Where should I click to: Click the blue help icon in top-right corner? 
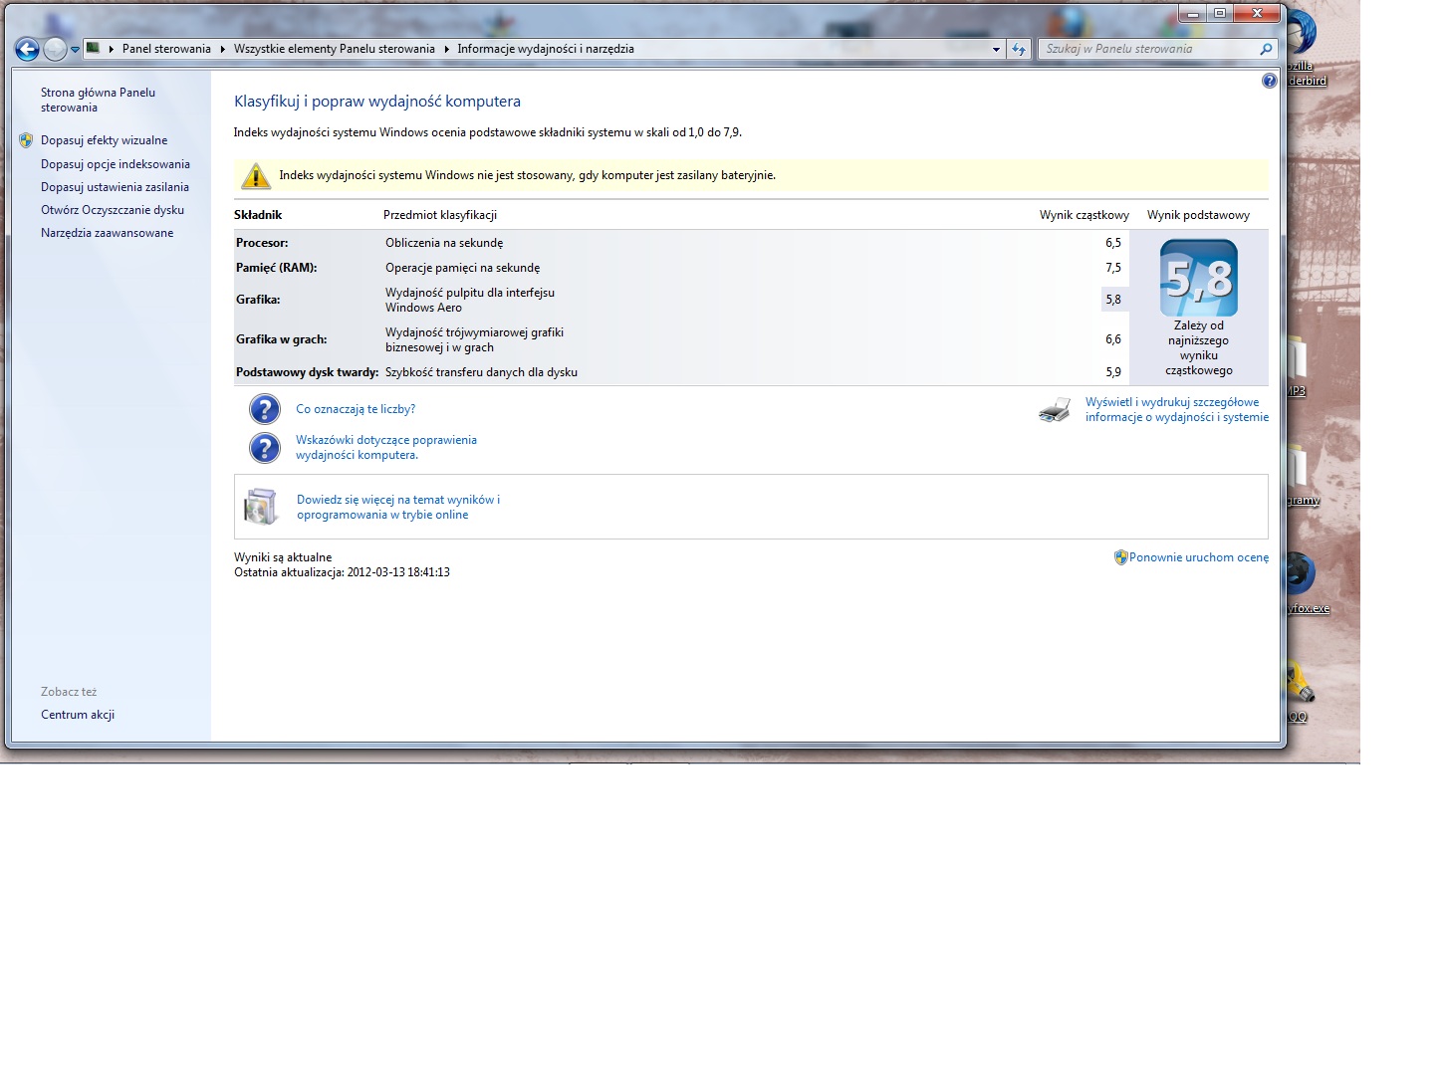point(1269,81)
